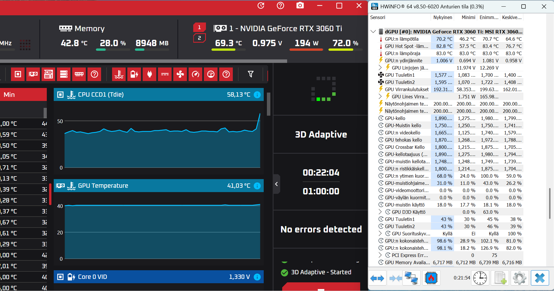Viewport: 554px width, 291px height.
Task: Show GPU sensors in OCCT toolbar
Action: (x=33, y=74)
